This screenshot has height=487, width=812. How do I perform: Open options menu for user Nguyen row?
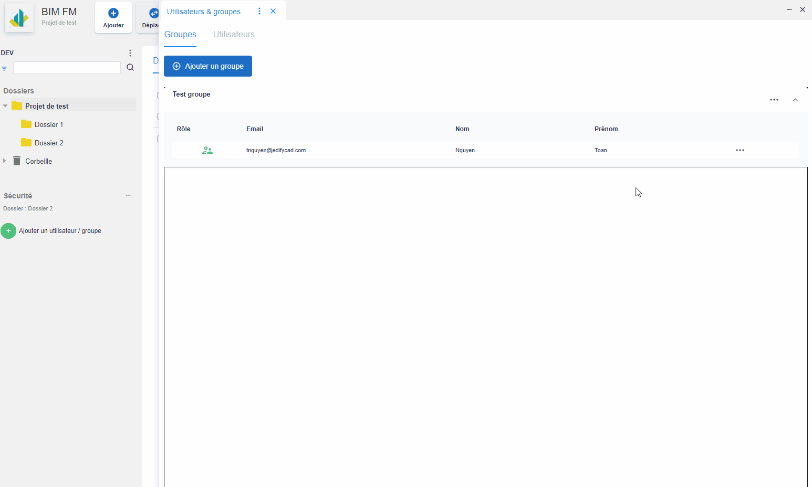click(740, 150)
